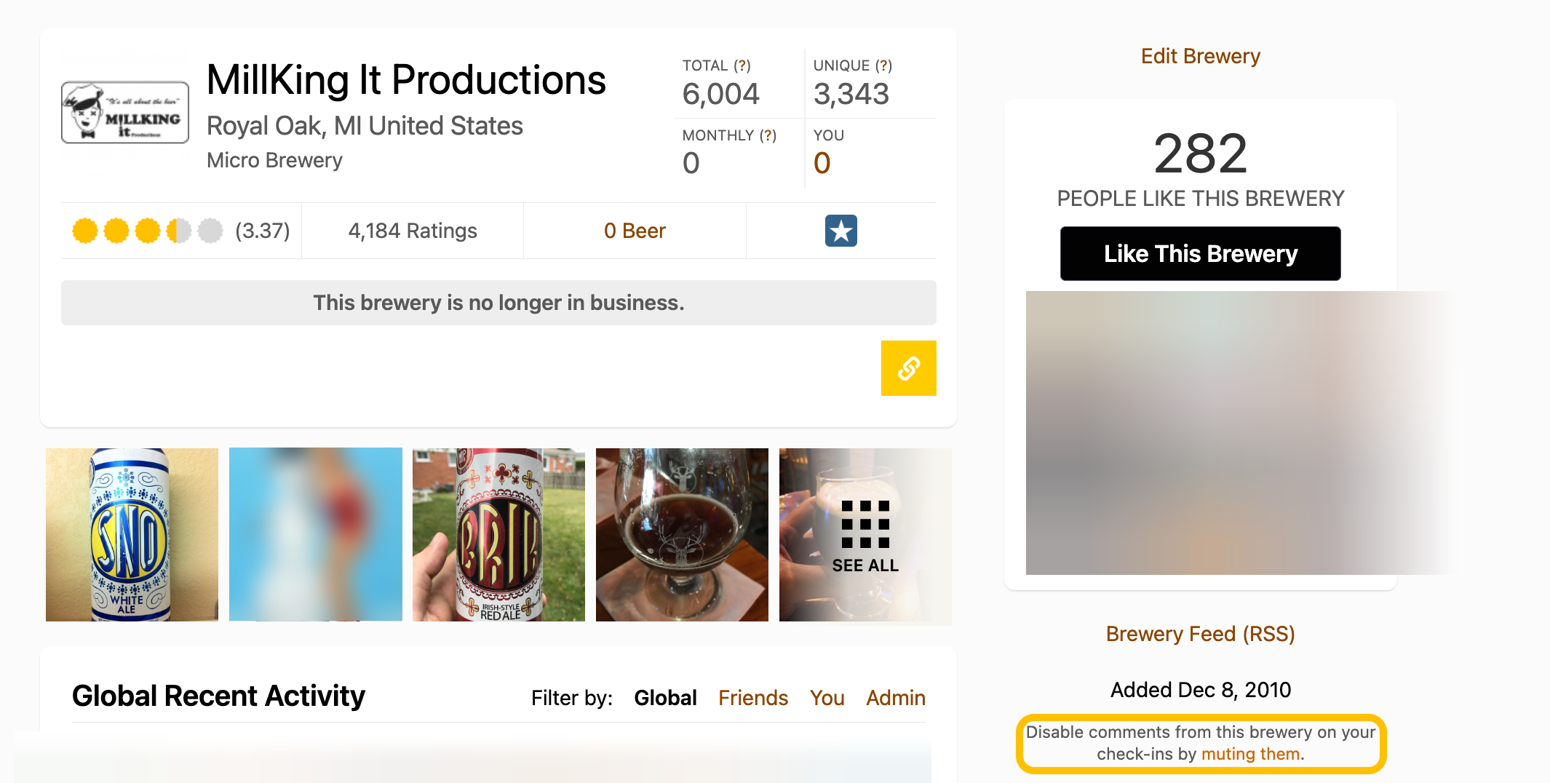Click the MONTHLY help question mark

768,135
